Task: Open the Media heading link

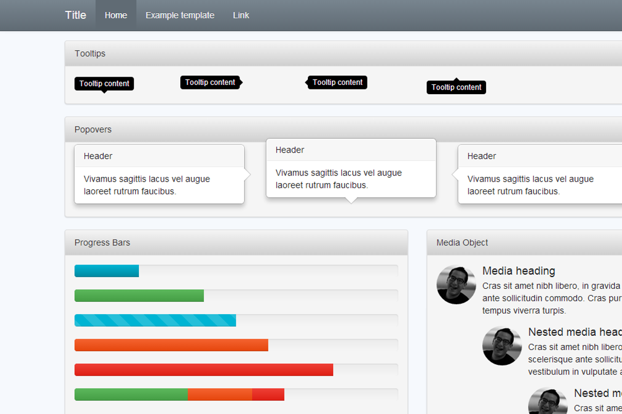Action: (518, 271)
